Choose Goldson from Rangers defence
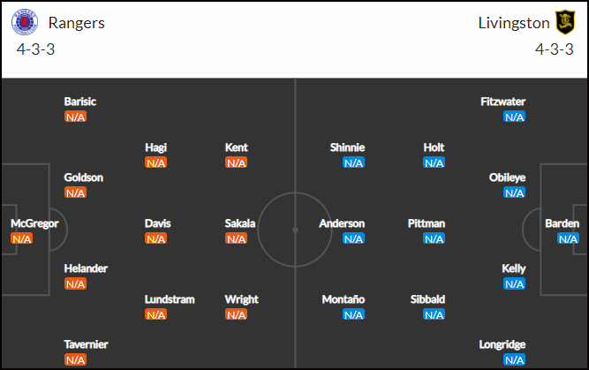589x370 pixels. coord(83,177)
